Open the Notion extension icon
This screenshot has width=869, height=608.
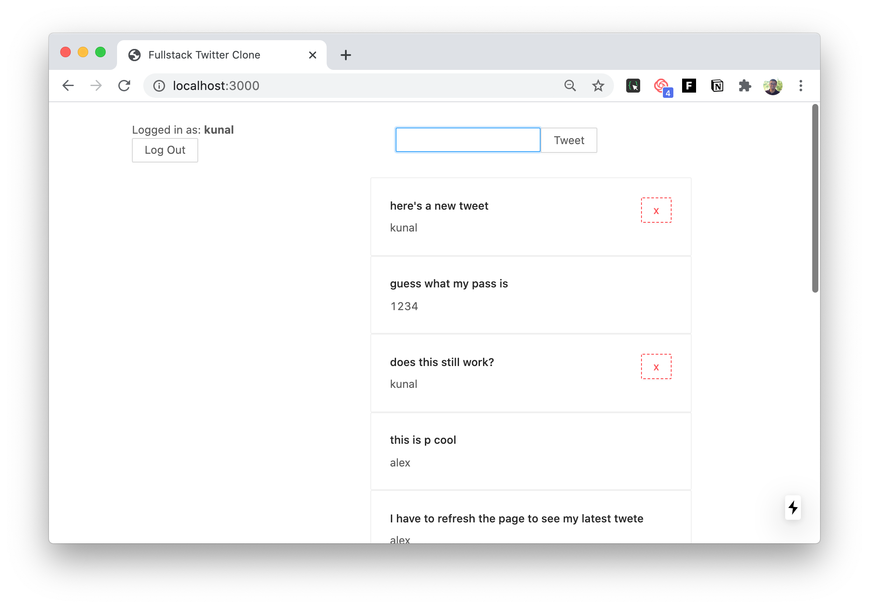[x=717, y=86]
